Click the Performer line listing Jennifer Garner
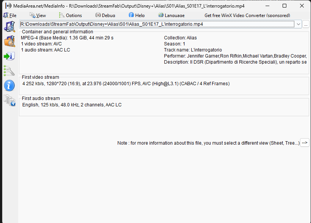Viewport: 311px width, 223px height. (235, 56)
